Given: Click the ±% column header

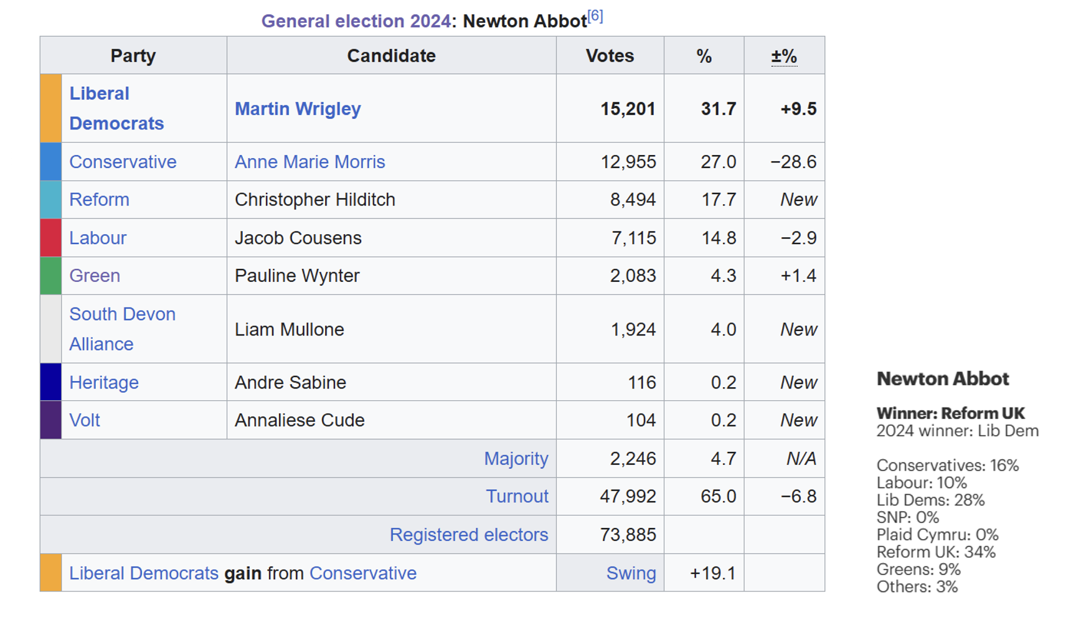Looking at the screenshot, I should pyautogui.click(x=783, y=56).
